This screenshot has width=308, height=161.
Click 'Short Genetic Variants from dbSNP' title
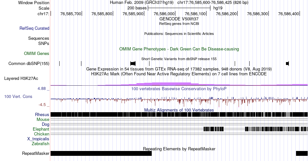[x=179, y=59]
